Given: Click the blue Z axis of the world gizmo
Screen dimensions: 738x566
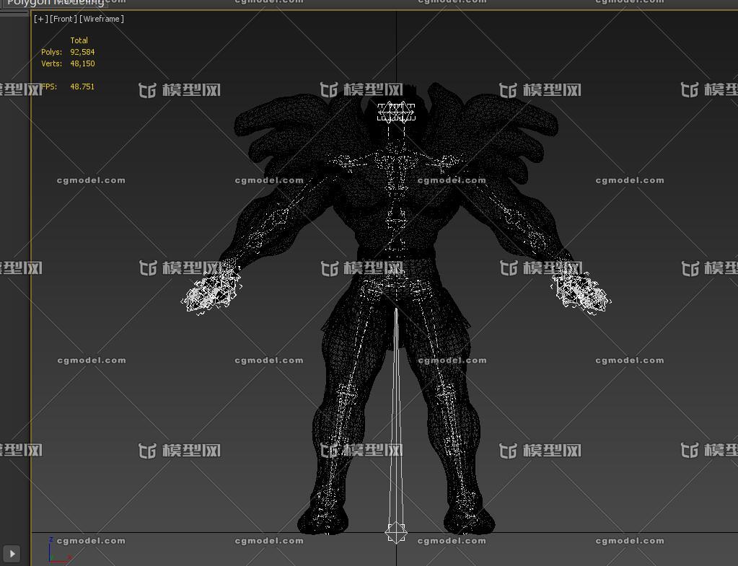Looking at the screenshot, I should tap(50, 547).
